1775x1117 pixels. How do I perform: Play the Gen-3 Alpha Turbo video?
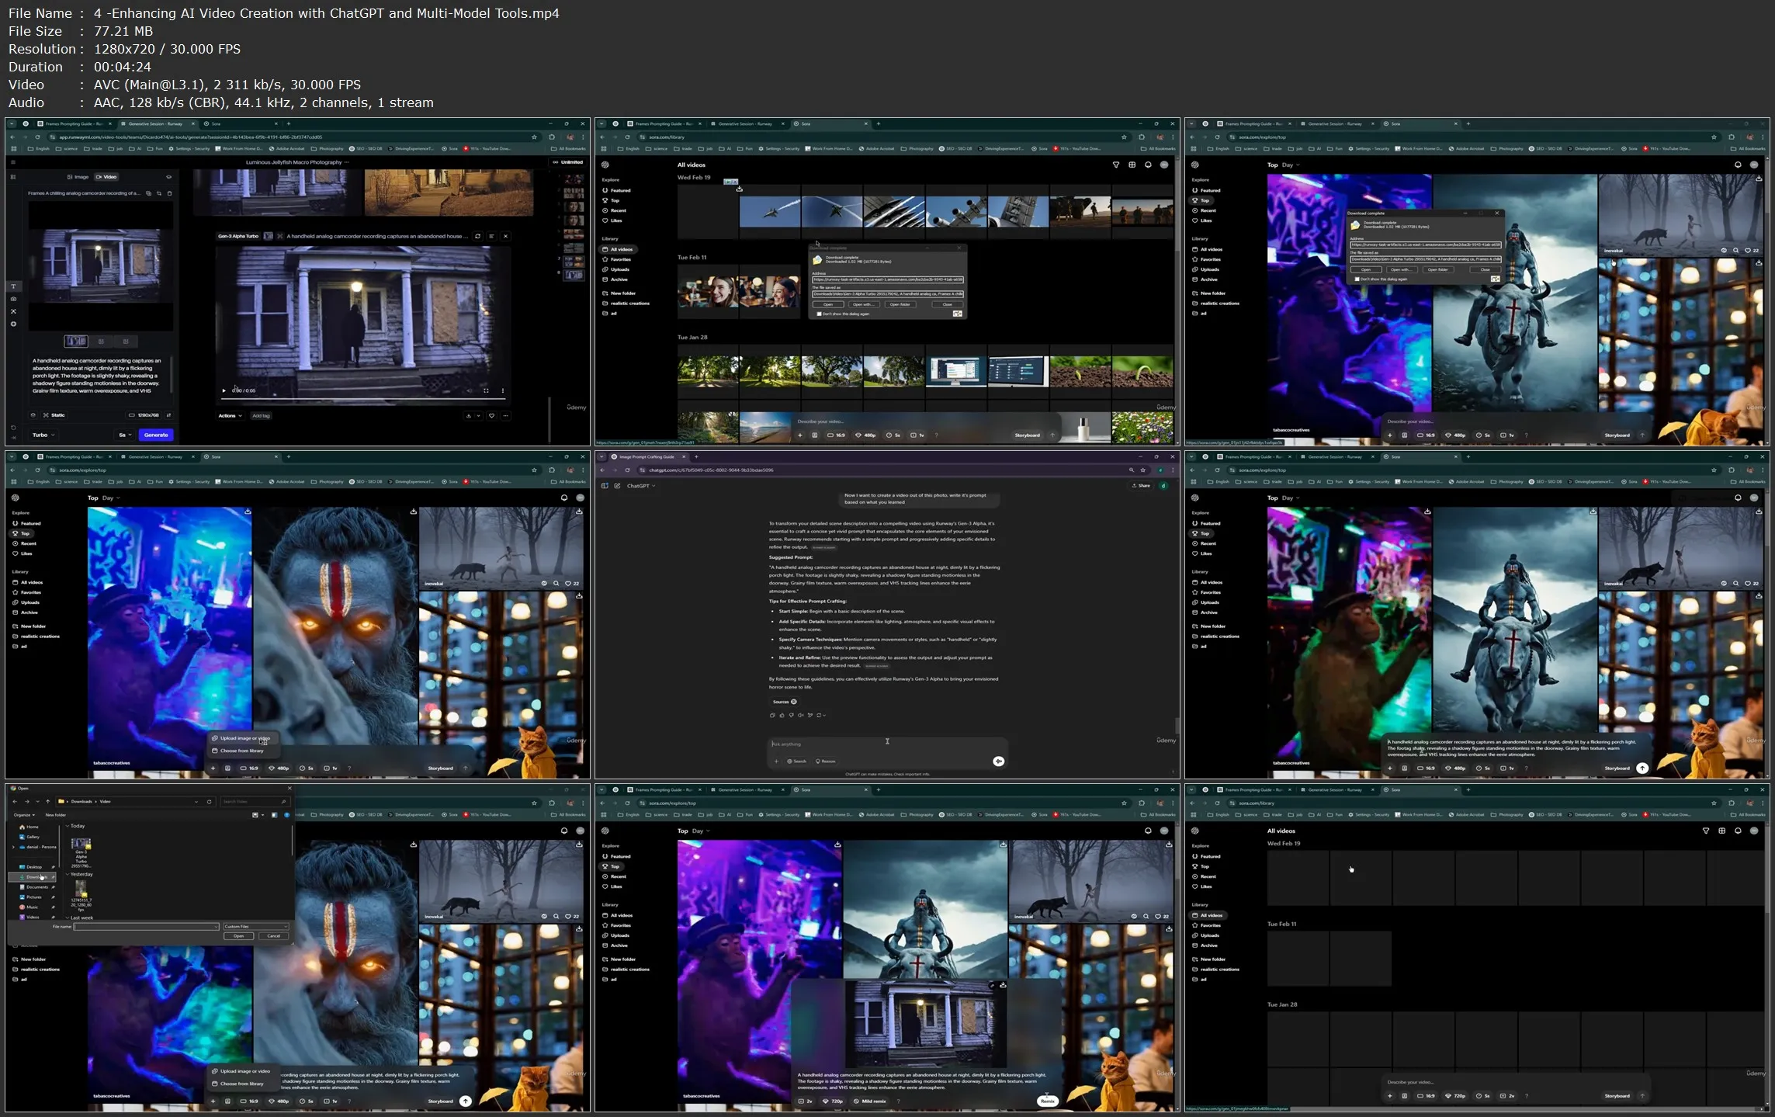tap(224, 390)
